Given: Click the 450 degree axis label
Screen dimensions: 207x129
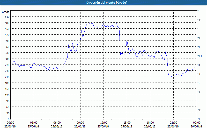Looking at the screenshot, I should (x=8, y=29).
